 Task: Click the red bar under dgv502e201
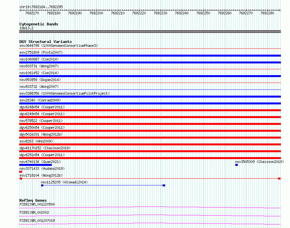coord(150,138)
